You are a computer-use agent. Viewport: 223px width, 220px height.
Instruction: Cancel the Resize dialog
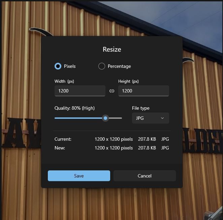[145, 176]
